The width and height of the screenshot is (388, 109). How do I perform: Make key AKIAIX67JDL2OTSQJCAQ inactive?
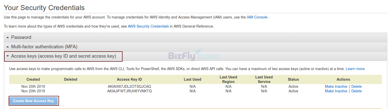pos(336,86)
